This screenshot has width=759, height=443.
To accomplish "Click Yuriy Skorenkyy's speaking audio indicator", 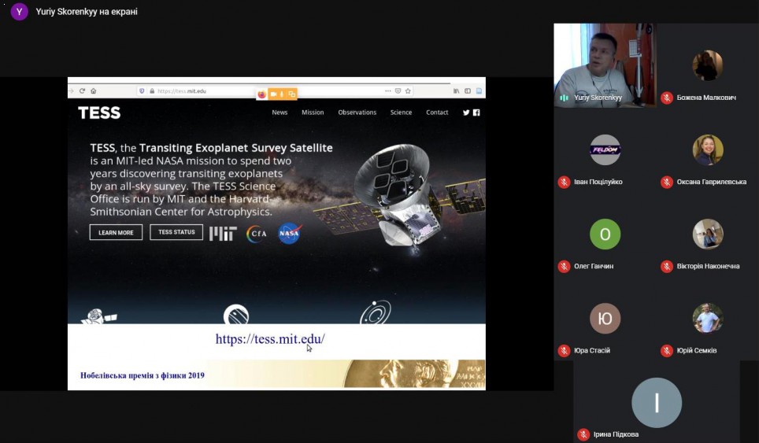I will (x=564, y=98).
